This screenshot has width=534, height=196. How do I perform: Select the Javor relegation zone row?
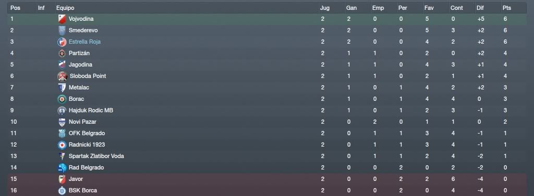(267, 179)
